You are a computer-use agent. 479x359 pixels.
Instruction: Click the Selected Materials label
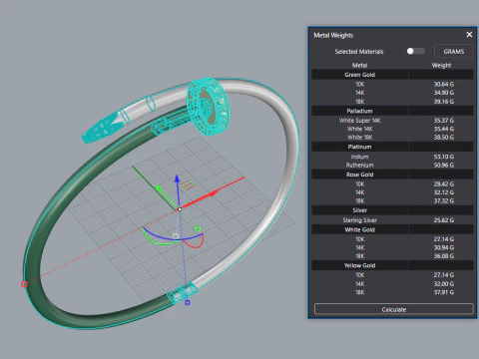click(x=359, y=52)
